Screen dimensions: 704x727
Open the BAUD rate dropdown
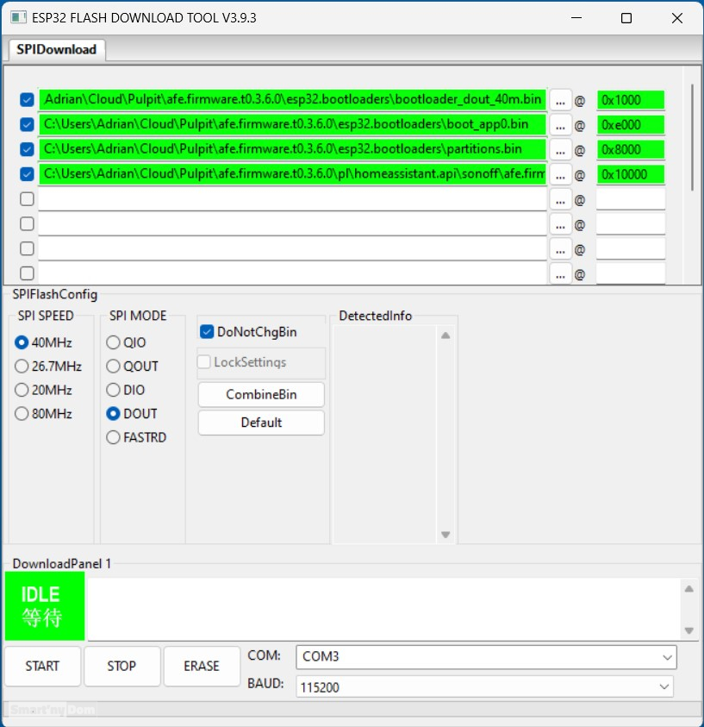(x=484, y=686)
